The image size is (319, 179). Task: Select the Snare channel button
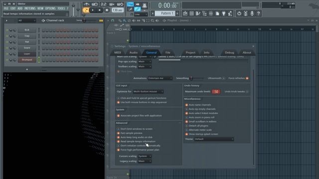pyautogui.click(x=27, y=48)
